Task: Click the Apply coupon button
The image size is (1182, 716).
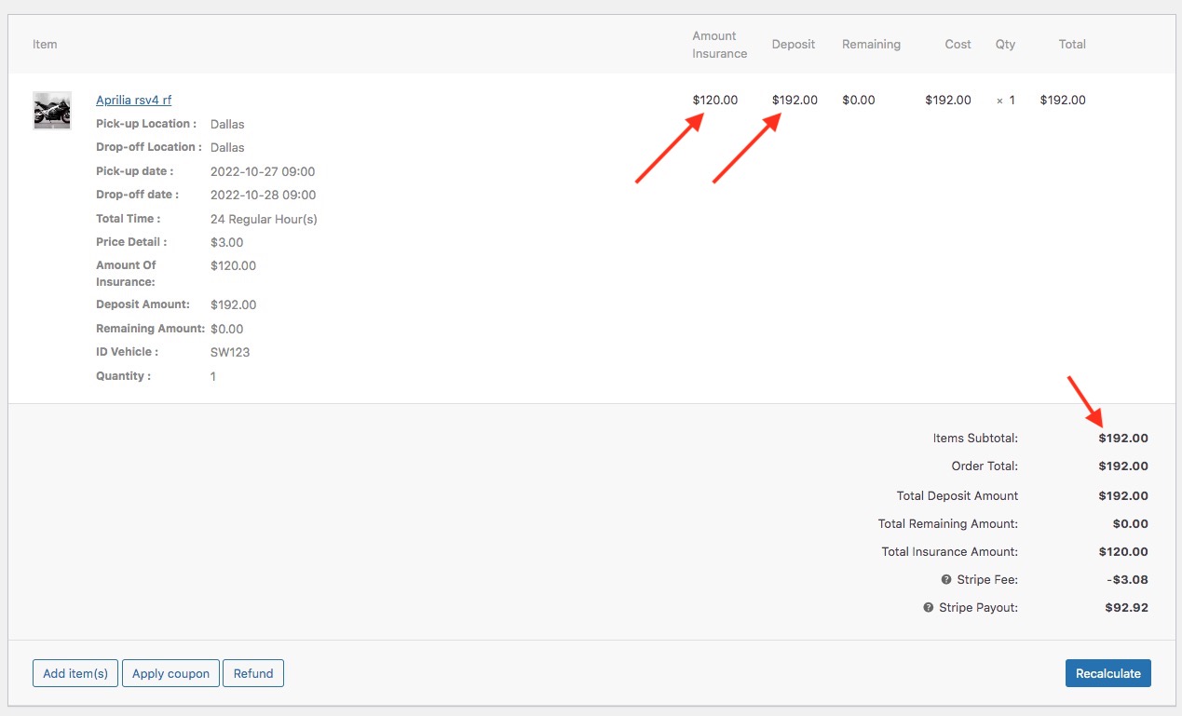Action: pos(170,673)
